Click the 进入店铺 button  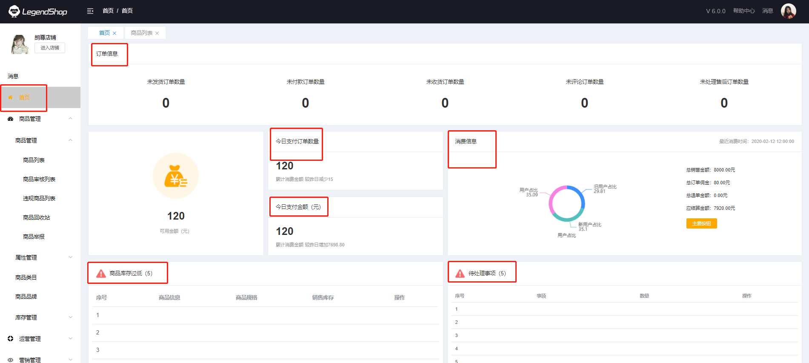(x=50, y=48)
